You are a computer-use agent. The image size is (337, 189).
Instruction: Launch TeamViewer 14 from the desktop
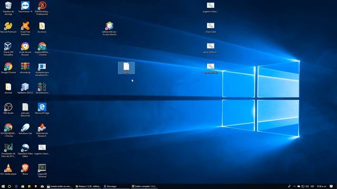25,7
